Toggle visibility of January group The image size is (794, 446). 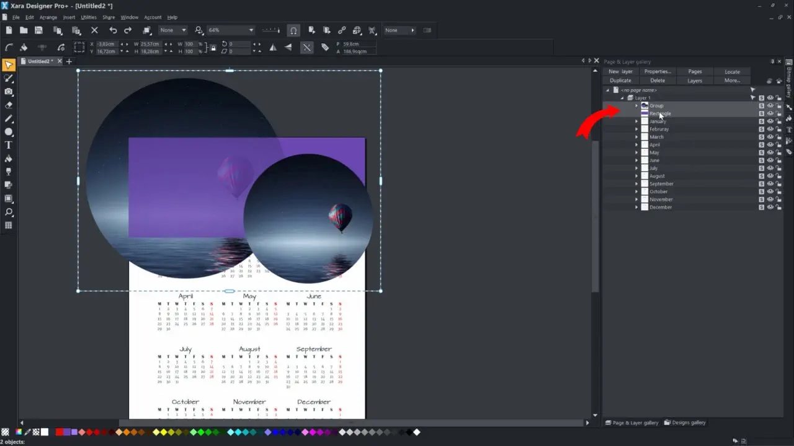pos(770,121)
